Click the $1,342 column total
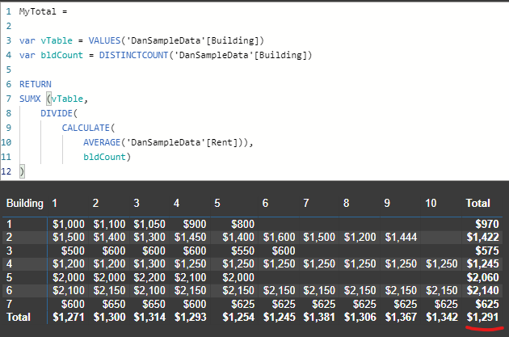 pyautogui.click(x=442, y=317)
